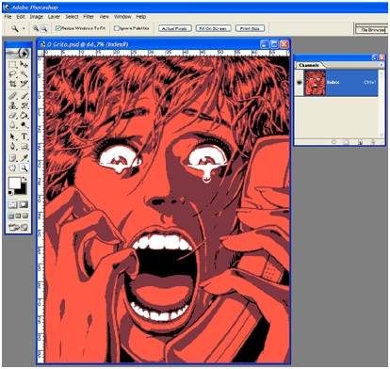Open the Filter menu

(x=89, y=17)
